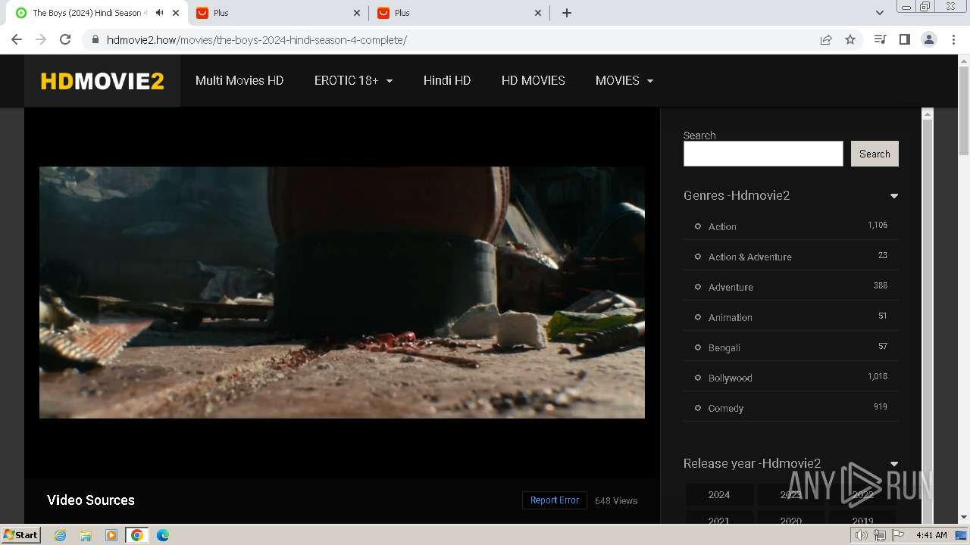The width and height of the screenshot is (970, 545).
Task: Bookmark this page with the star icon
Action: (x=850, y=39)
